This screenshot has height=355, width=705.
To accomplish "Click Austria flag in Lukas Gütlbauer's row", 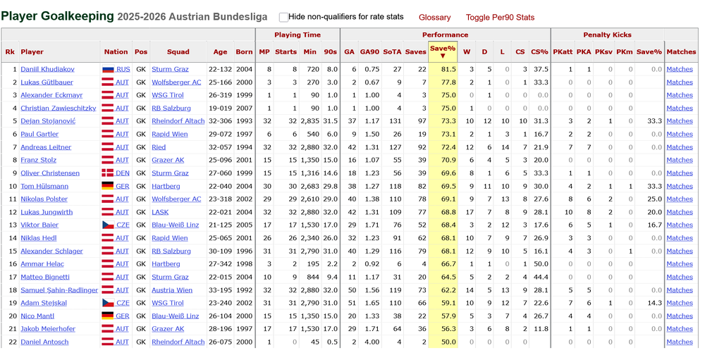I will click(107, 82).
